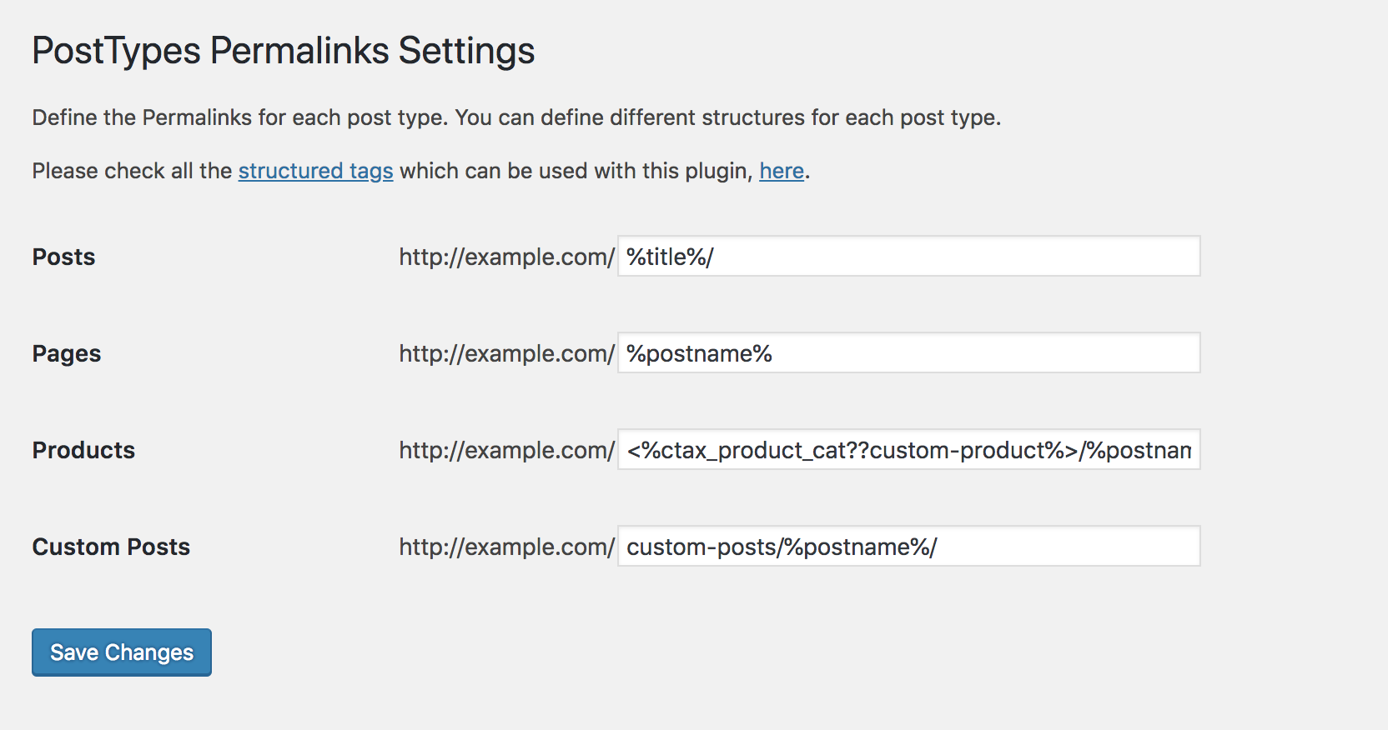Click the http://example.com/ prefix beside Pages field

pos(506,353)
